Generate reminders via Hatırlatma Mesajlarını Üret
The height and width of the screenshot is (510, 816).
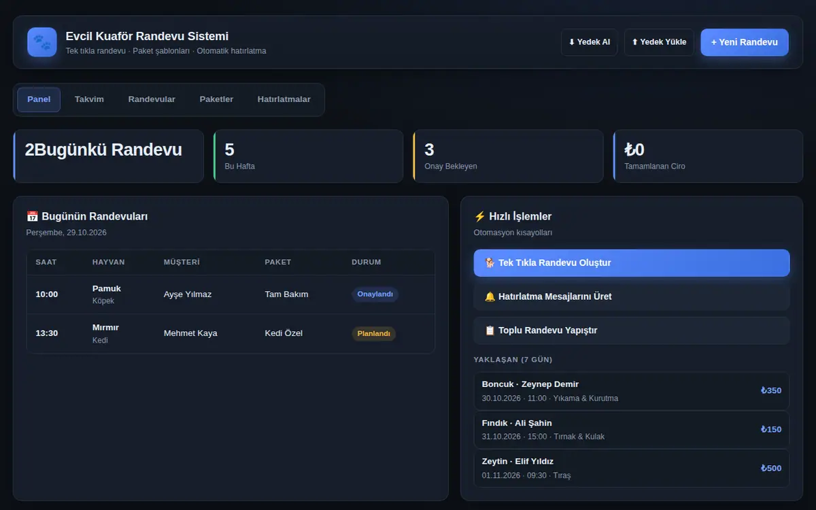632,296
